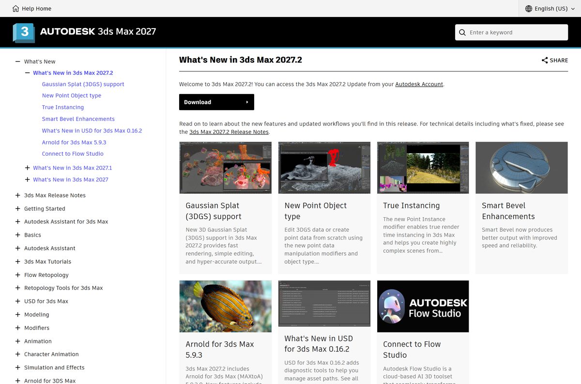Image resolution: width=581 pixels, height=384 pixels.
Task: Click the 3ds Max product logo
Action: [x=24, y=32]
